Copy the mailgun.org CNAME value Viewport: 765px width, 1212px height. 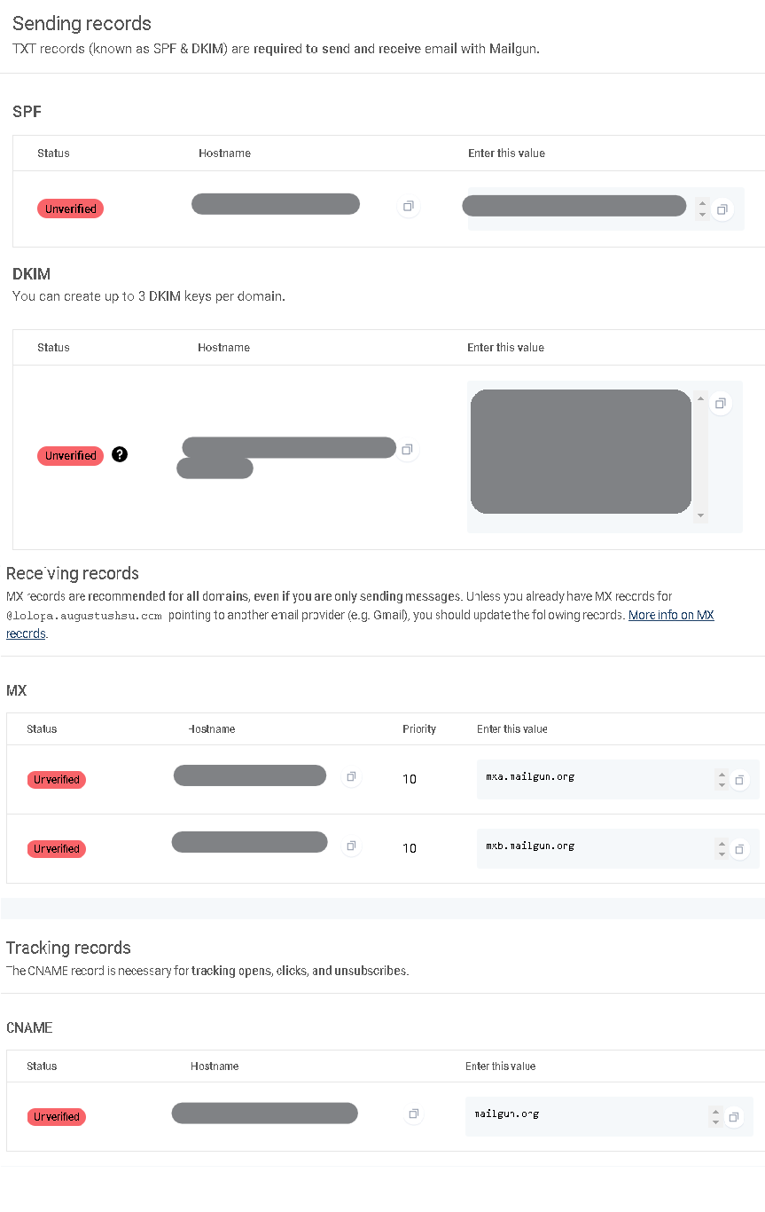(733, 1117)
